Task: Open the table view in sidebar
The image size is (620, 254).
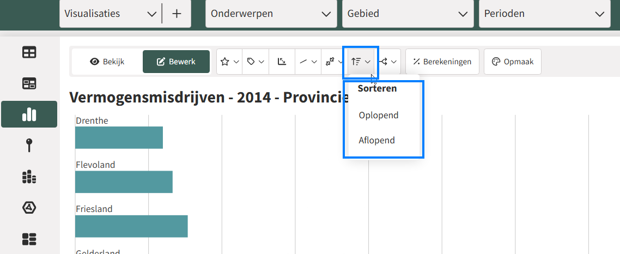Action: click(29, 52)
